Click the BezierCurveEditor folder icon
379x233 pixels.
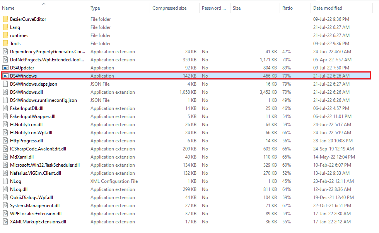point(5,19)
